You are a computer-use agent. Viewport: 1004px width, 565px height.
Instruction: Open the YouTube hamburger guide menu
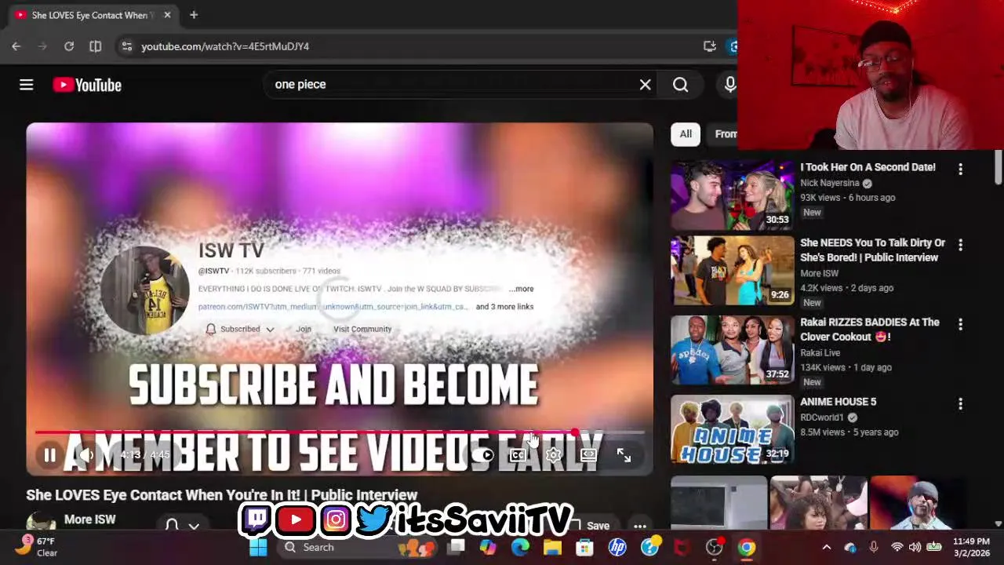click(26, 85)
